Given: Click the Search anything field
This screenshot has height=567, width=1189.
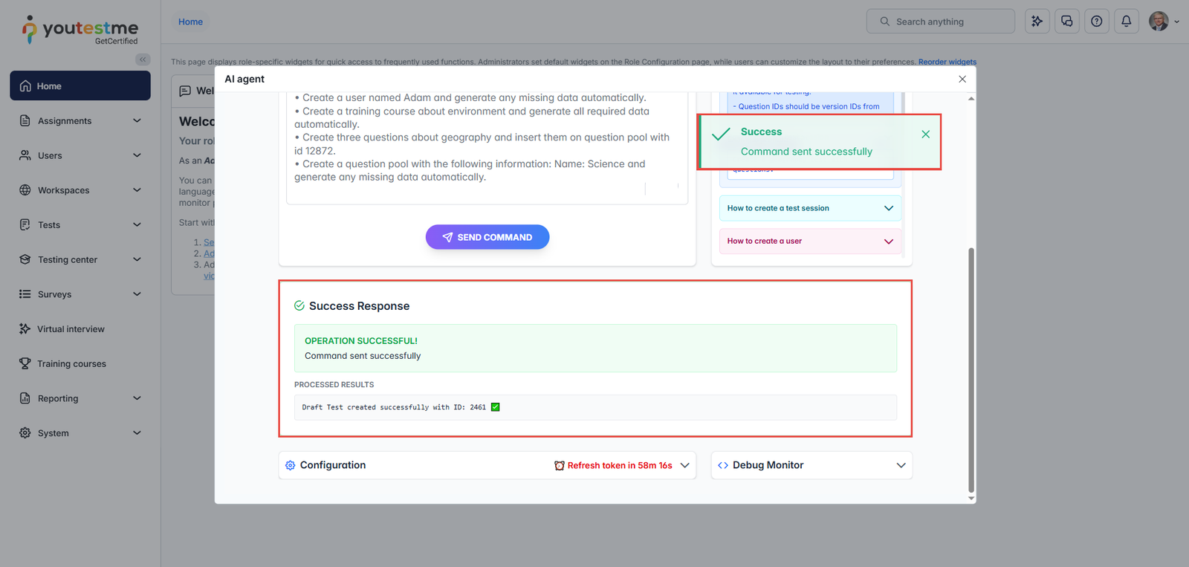Looking at the screenshot, I should point(940,22).
